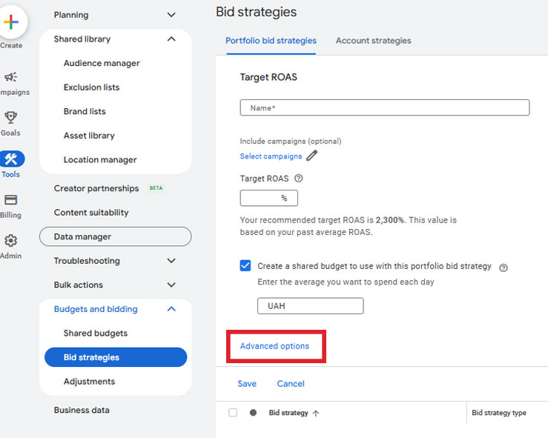
Task: Click the Target ROAS help icon
Action: tap(299, 179)
